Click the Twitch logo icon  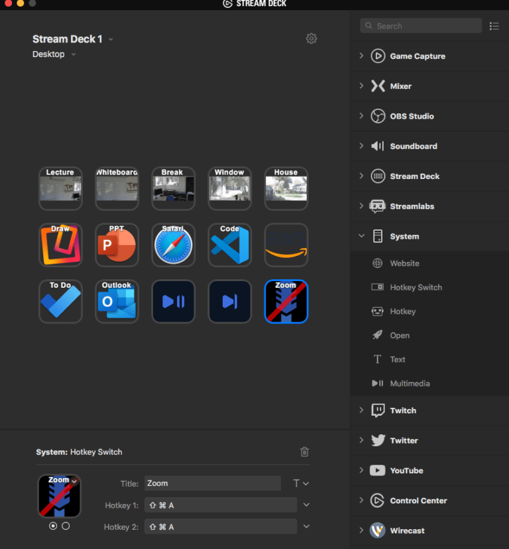378,410
